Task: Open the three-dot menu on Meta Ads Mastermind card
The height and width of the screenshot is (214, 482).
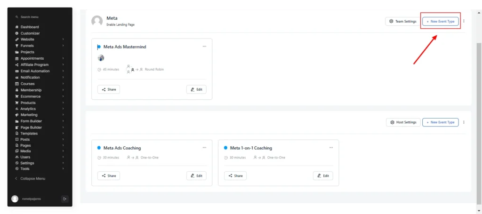Action: coord(204,47)
